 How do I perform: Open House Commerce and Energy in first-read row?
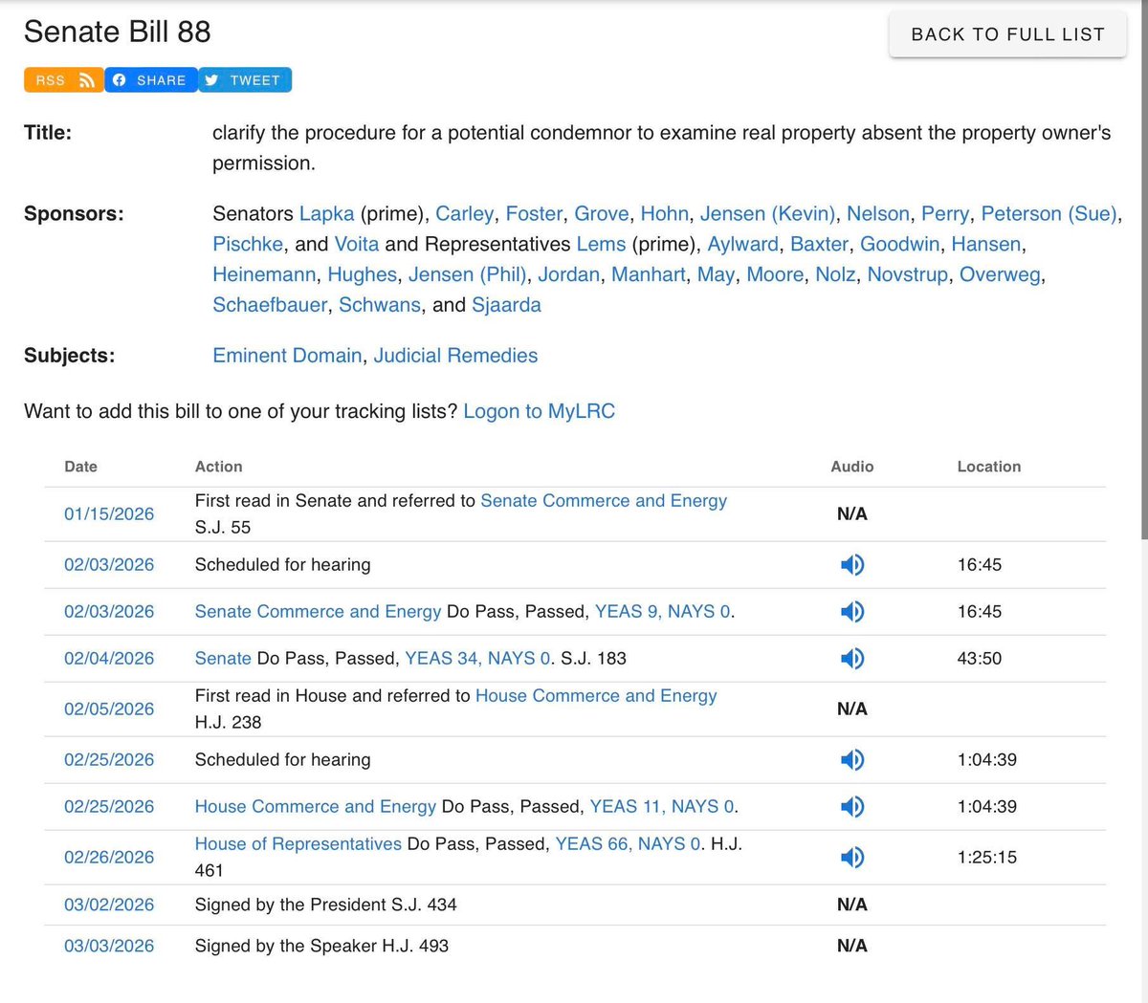point(596,696)
